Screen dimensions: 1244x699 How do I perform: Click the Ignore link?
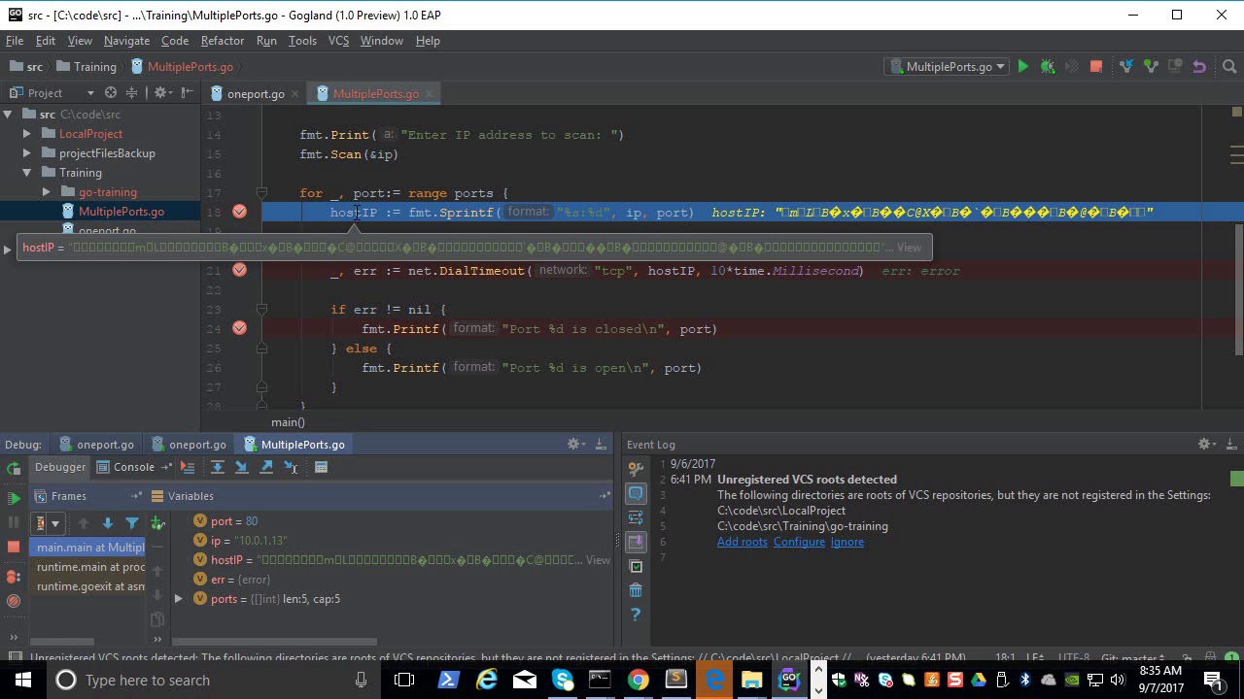pos(847,542)
